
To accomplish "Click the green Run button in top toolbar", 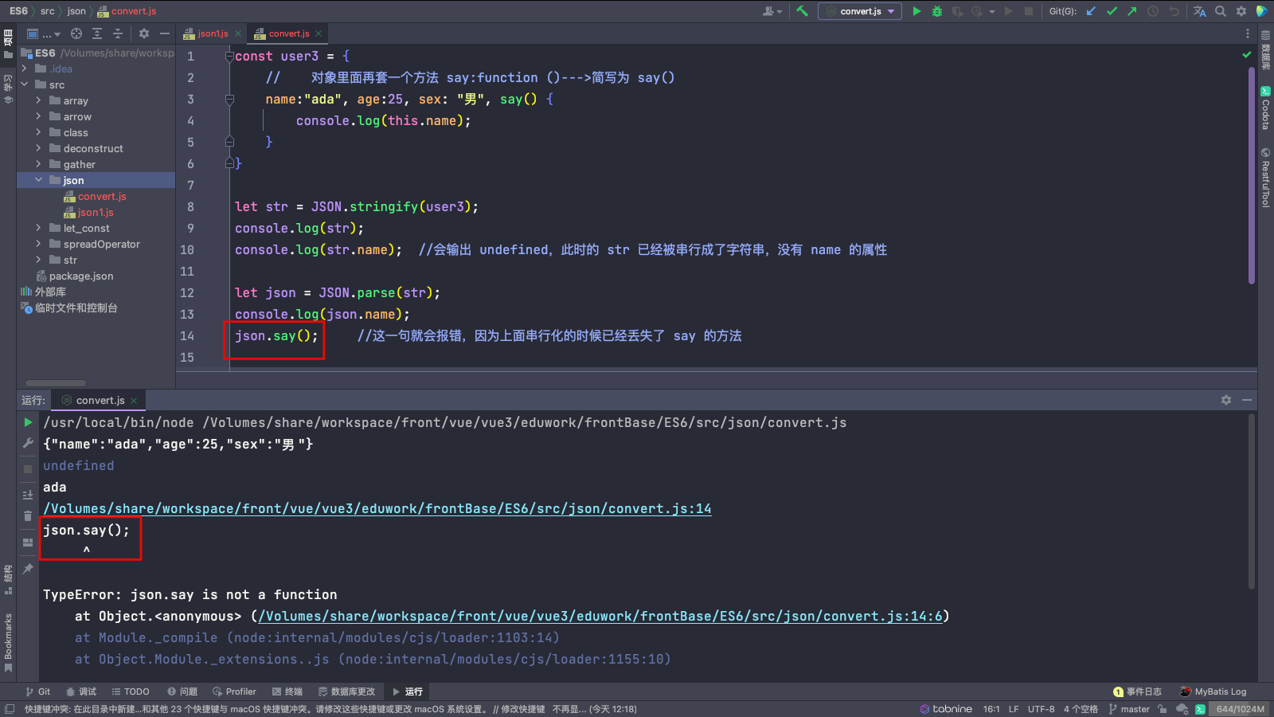I will pyautogui.click(x=916, y=11).
